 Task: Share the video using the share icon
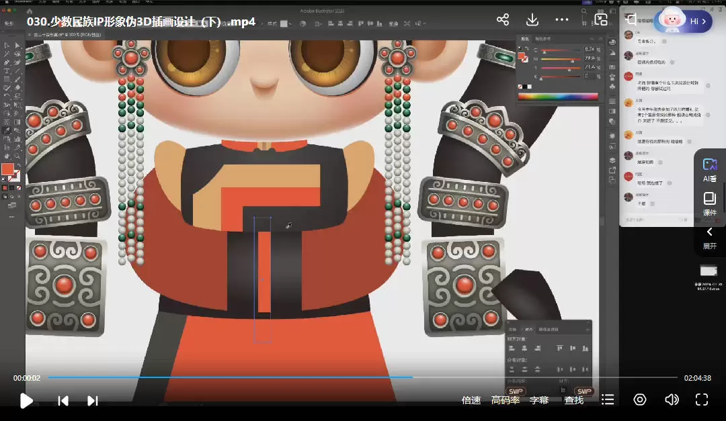503,19
